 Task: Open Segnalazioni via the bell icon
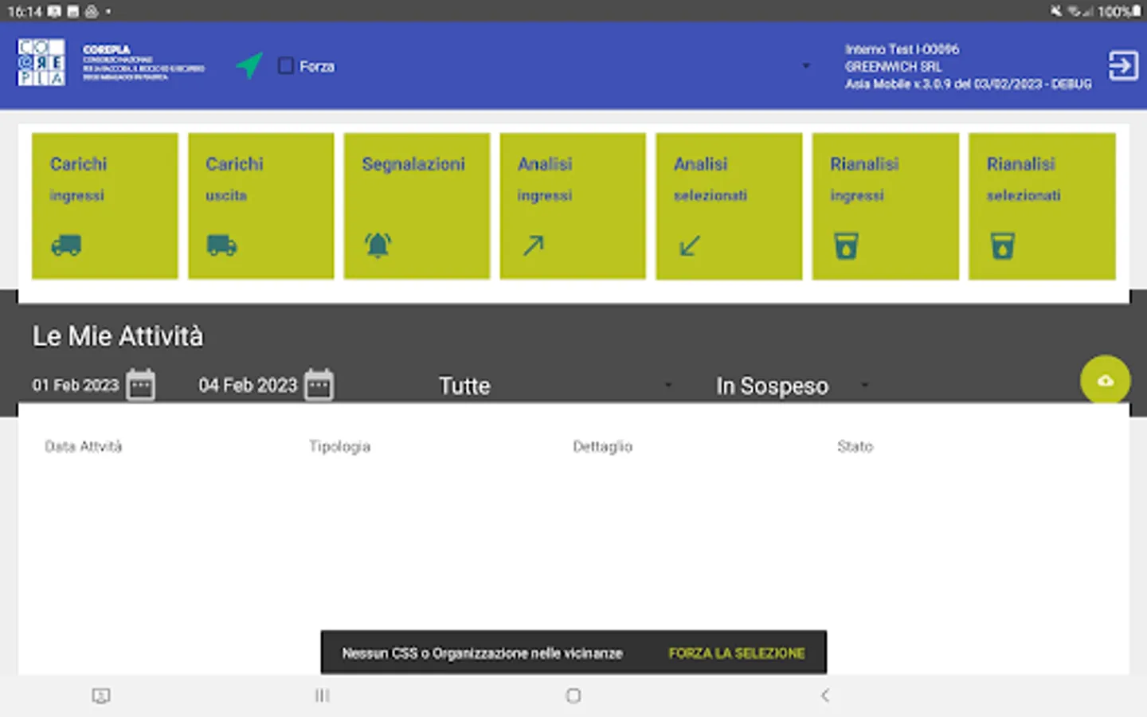tap(378, 245)
